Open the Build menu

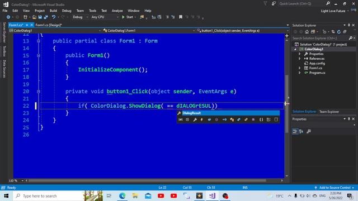click(x=53, y=11)
